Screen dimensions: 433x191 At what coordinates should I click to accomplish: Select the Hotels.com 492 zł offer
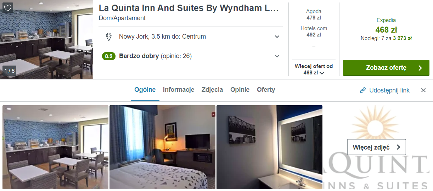point(314,31)
